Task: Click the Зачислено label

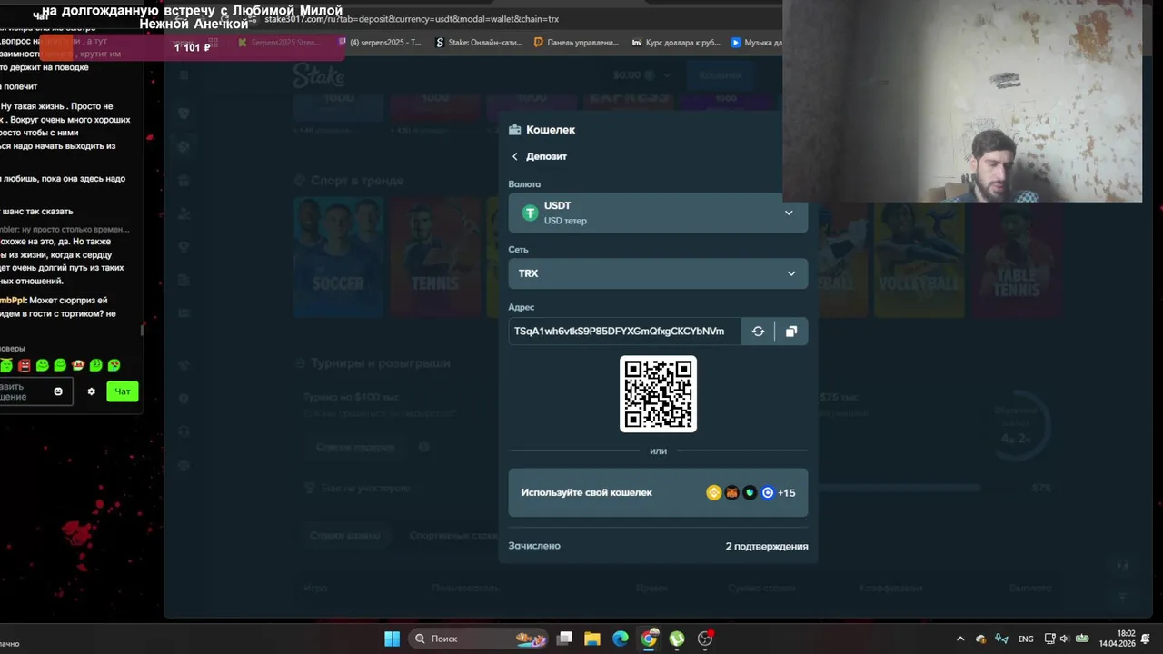Action: [x=534, y=546]
